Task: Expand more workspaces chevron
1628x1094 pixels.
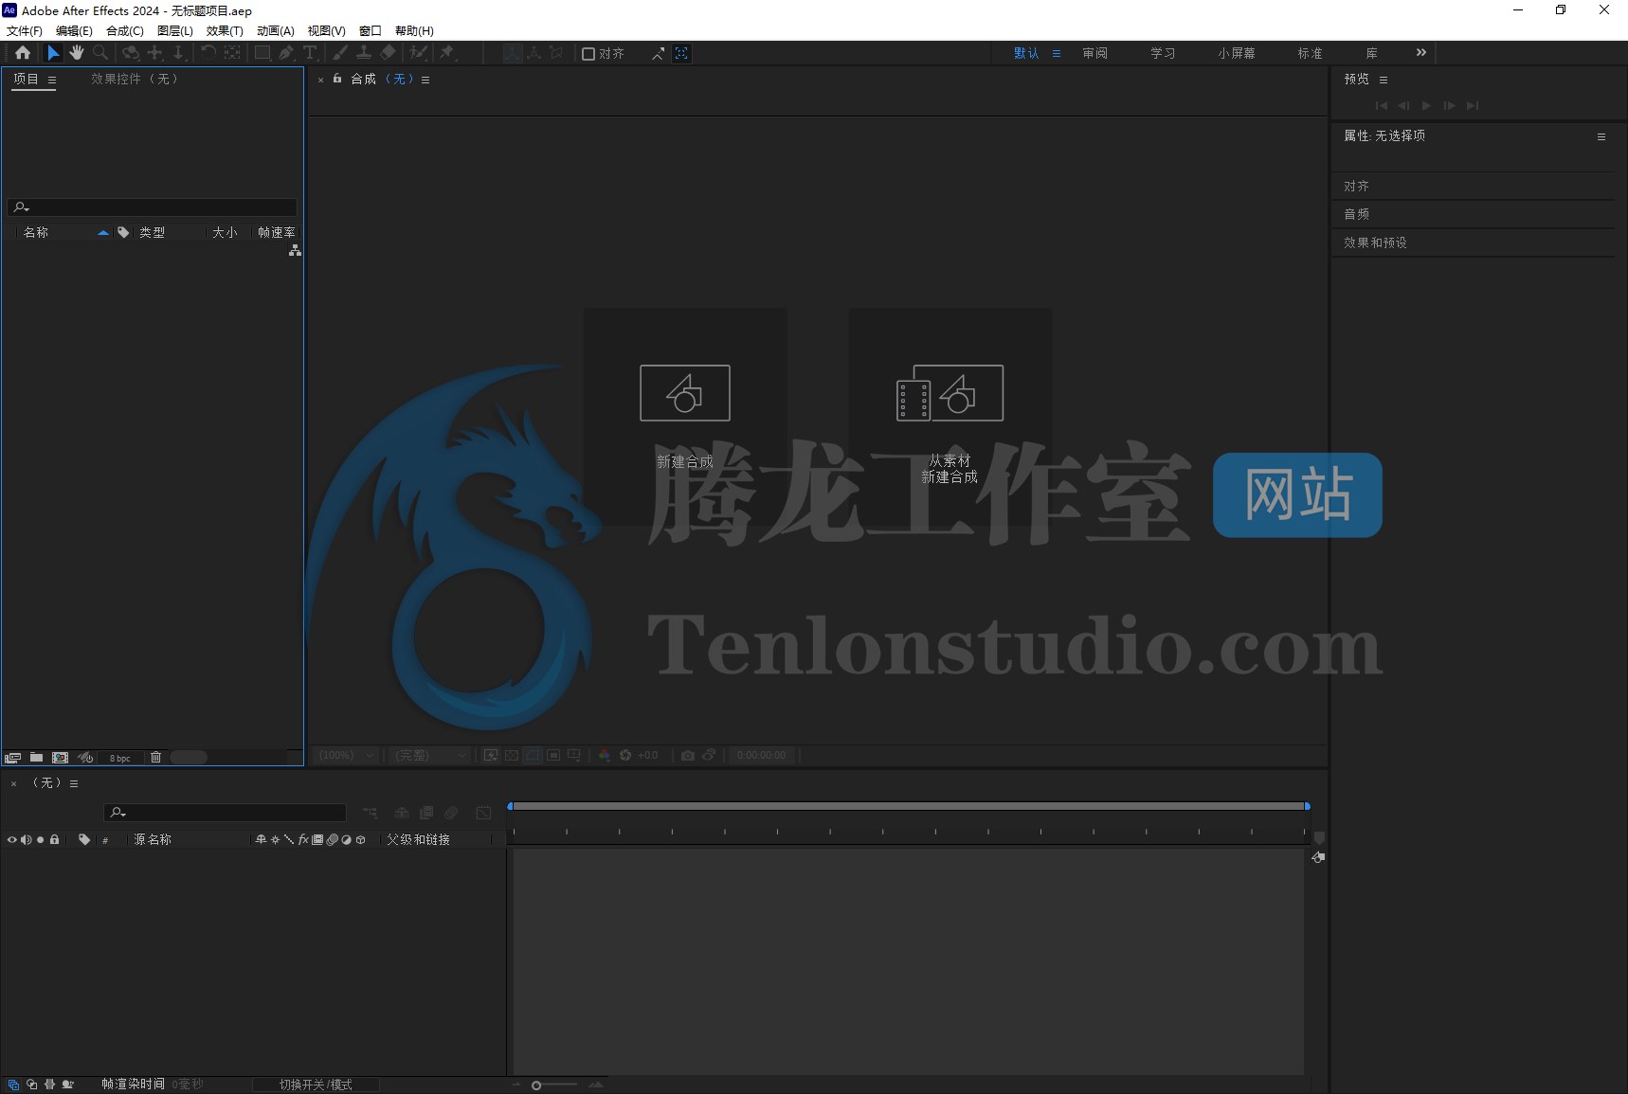Action: pyautogui.click(x=1421, y=53)
